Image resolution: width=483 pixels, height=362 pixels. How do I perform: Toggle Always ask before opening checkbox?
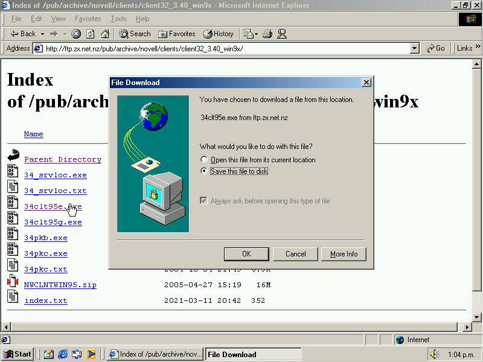pyautogui.click(x=203, y=201)
